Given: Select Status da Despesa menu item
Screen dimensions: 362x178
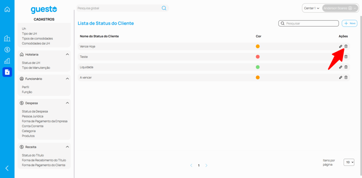Looking at the screenshot, I should click(35, 111).
